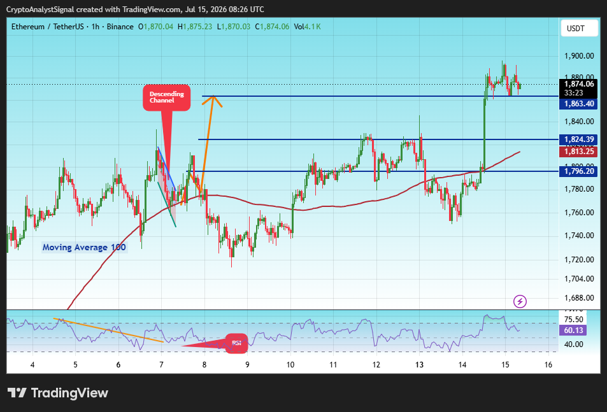Click the TradingView logo at the bottom
The image size is (607, 412).
tap(58, 393)
